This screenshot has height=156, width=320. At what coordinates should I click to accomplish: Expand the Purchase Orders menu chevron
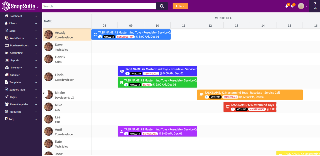(x=36, y=46)
